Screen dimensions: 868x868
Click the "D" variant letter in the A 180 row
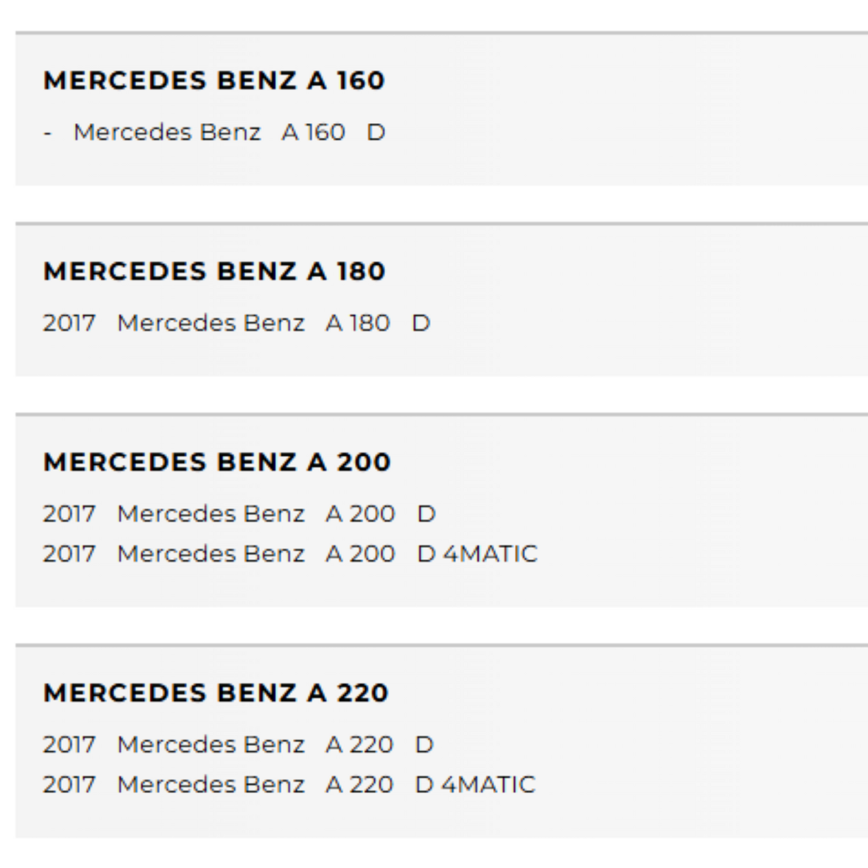coord(421,323)
